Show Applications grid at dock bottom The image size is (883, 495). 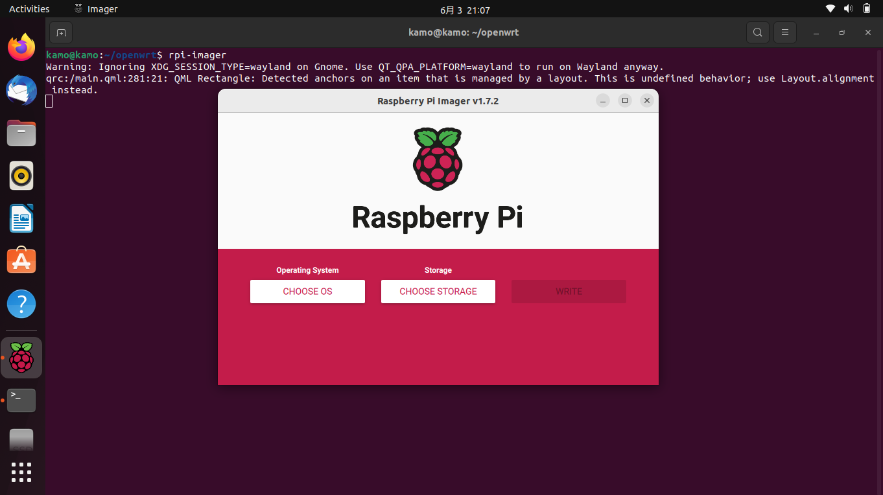(x=21, y=472)
